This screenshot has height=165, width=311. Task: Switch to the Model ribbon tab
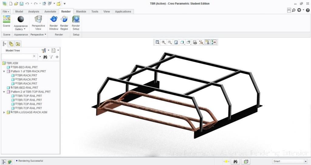(x=19, y=12)
